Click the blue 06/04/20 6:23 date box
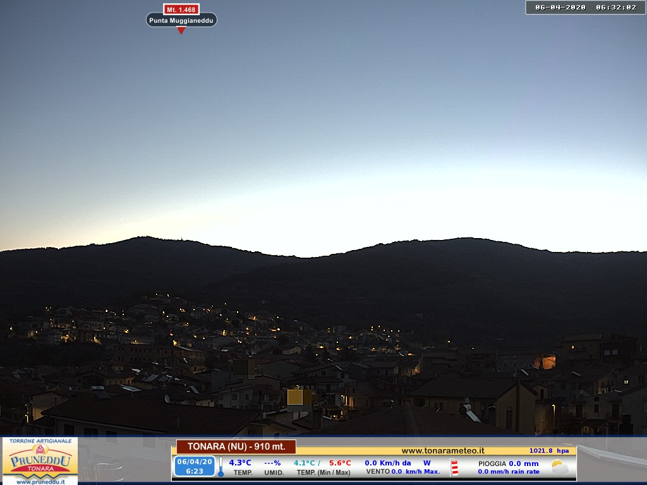 (195, 466)
